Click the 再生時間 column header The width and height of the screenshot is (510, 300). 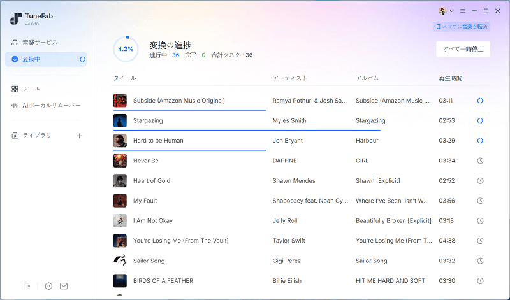[x=451, y=78]
